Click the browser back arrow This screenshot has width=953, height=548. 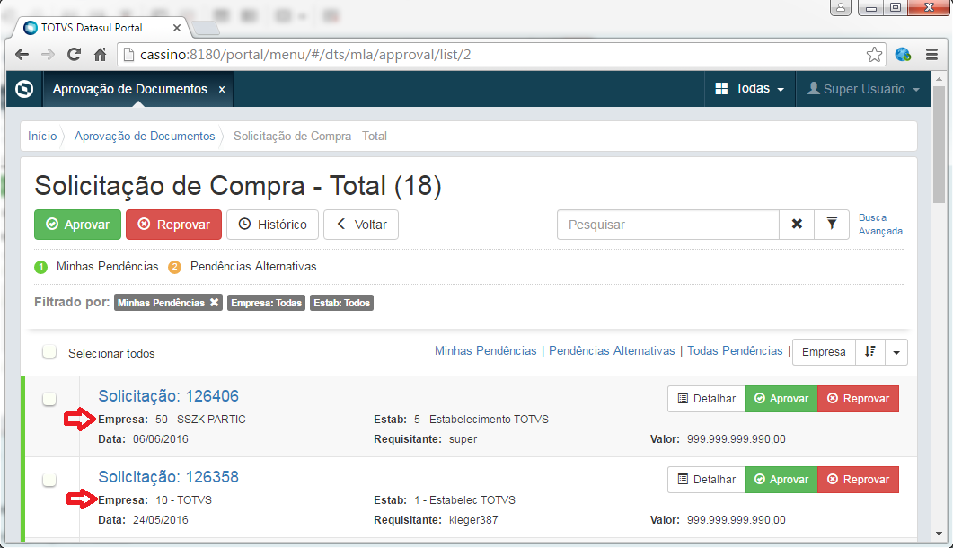[22, 55]
